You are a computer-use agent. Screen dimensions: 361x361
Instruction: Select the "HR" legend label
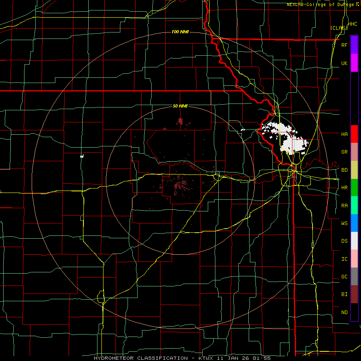pyautogui.click(x=344, y=188)
